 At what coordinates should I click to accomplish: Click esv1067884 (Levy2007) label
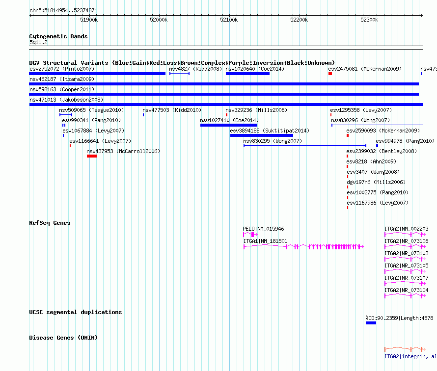coord(93,131)
